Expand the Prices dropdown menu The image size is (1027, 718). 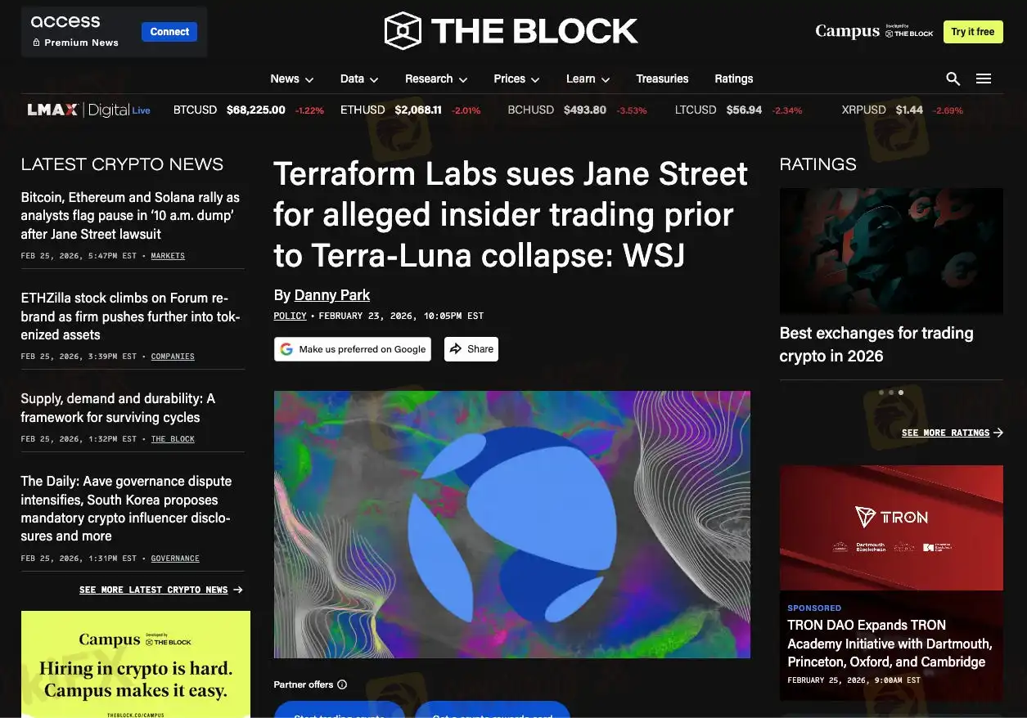click(x=516, y=79)
